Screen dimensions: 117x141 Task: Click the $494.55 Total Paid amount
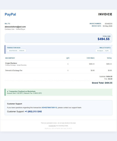pyautogui.click(x=103, y=39)
